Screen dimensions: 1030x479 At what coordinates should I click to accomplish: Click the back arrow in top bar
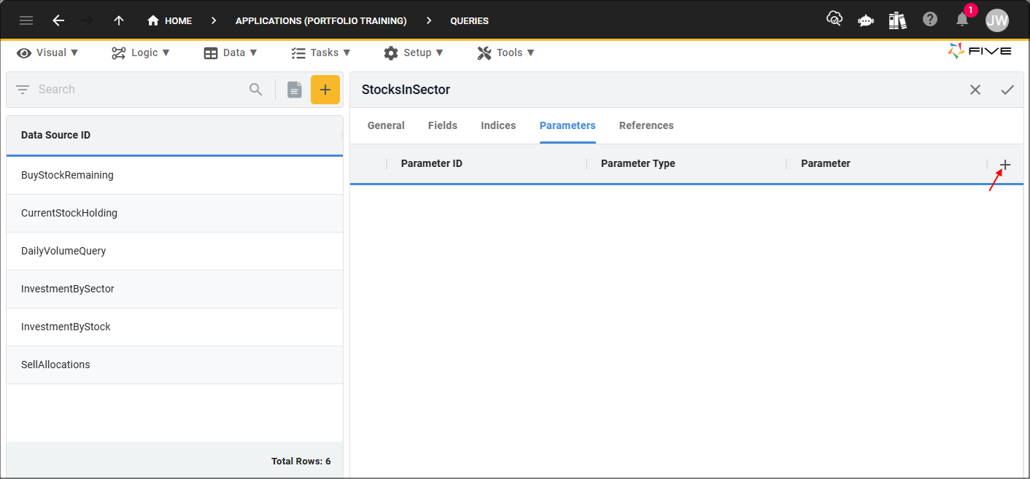coord(58,20)
